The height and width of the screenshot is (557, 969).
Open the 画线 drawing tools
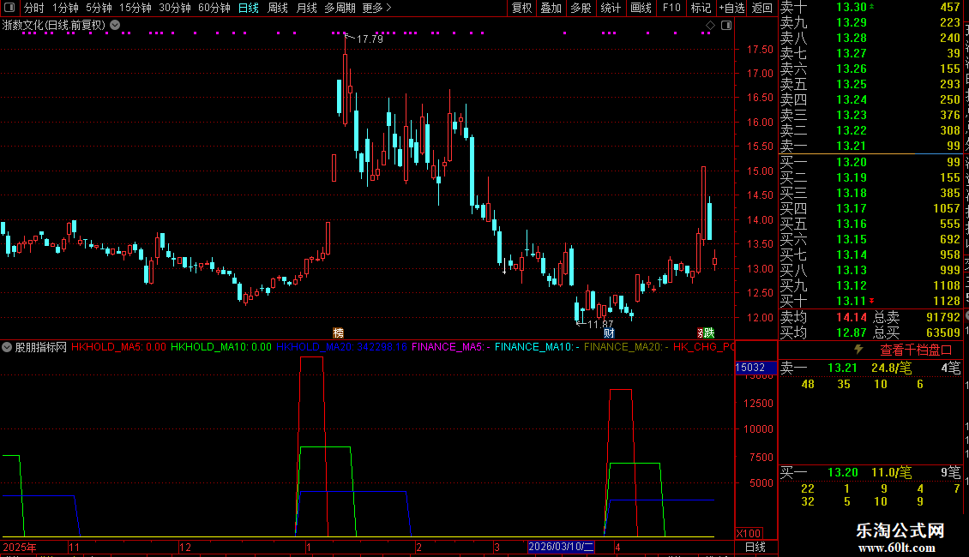[x=641, y=8]
